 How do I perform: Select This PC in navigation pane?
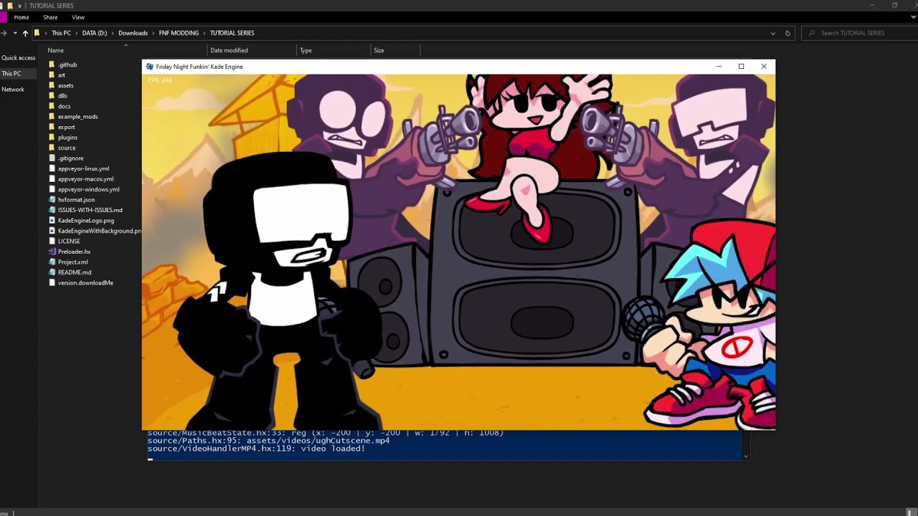(11, 74)
